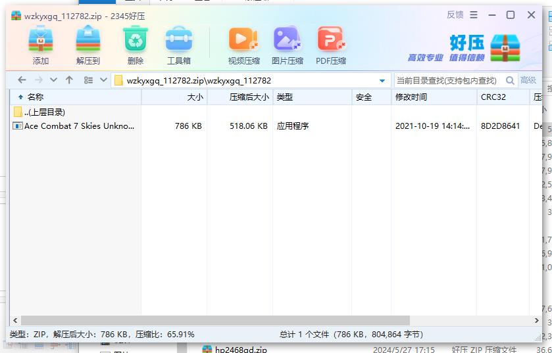Click the 高级 advanced search link
Viewport: 552px width, 353px height.
click(528, 80)
